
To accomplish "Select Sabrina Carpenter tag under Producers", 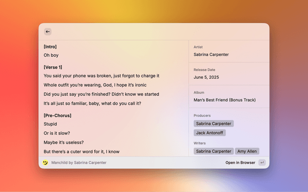I will 214,123.
